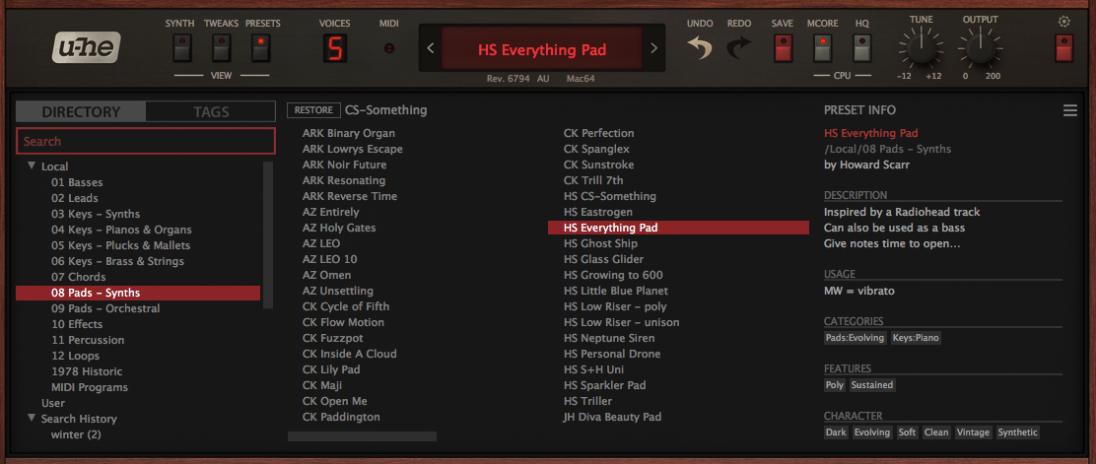
Task: Load the CK Inside A Cloud preset
Action: 350,354
